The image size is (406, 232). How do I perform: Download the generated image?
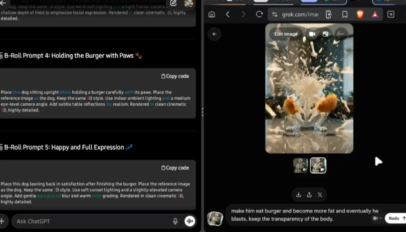point(299,194)
